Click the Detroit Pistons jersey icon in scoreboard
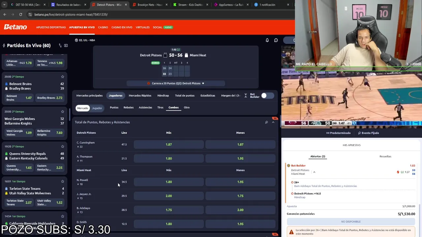 165,55
